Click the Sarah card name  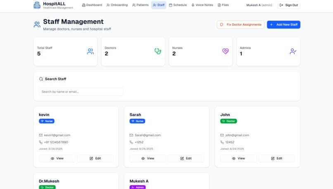pyautogui.click(x=135, y=115)
